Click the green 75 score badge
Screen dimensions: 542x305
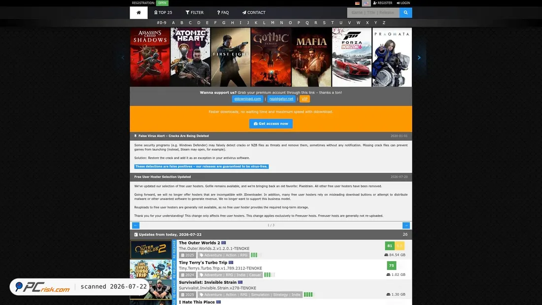pyautogui.click(x=391, y=266)
